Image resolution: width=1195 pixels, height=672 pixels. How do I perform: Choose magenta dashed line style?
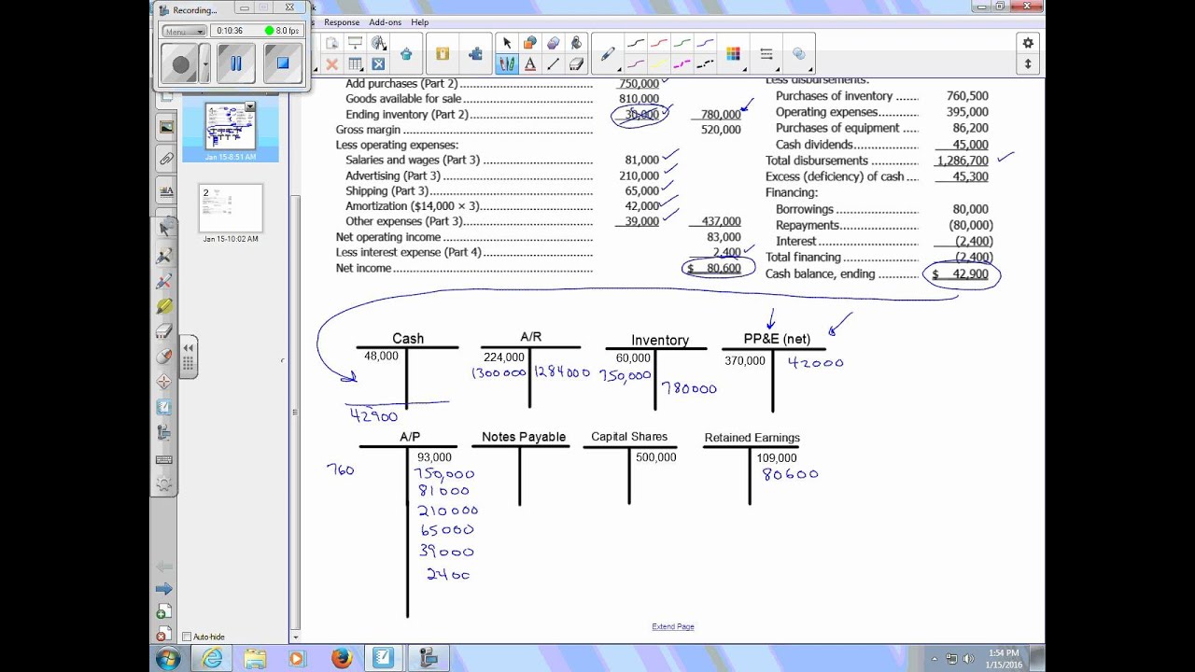click(682, 64)
